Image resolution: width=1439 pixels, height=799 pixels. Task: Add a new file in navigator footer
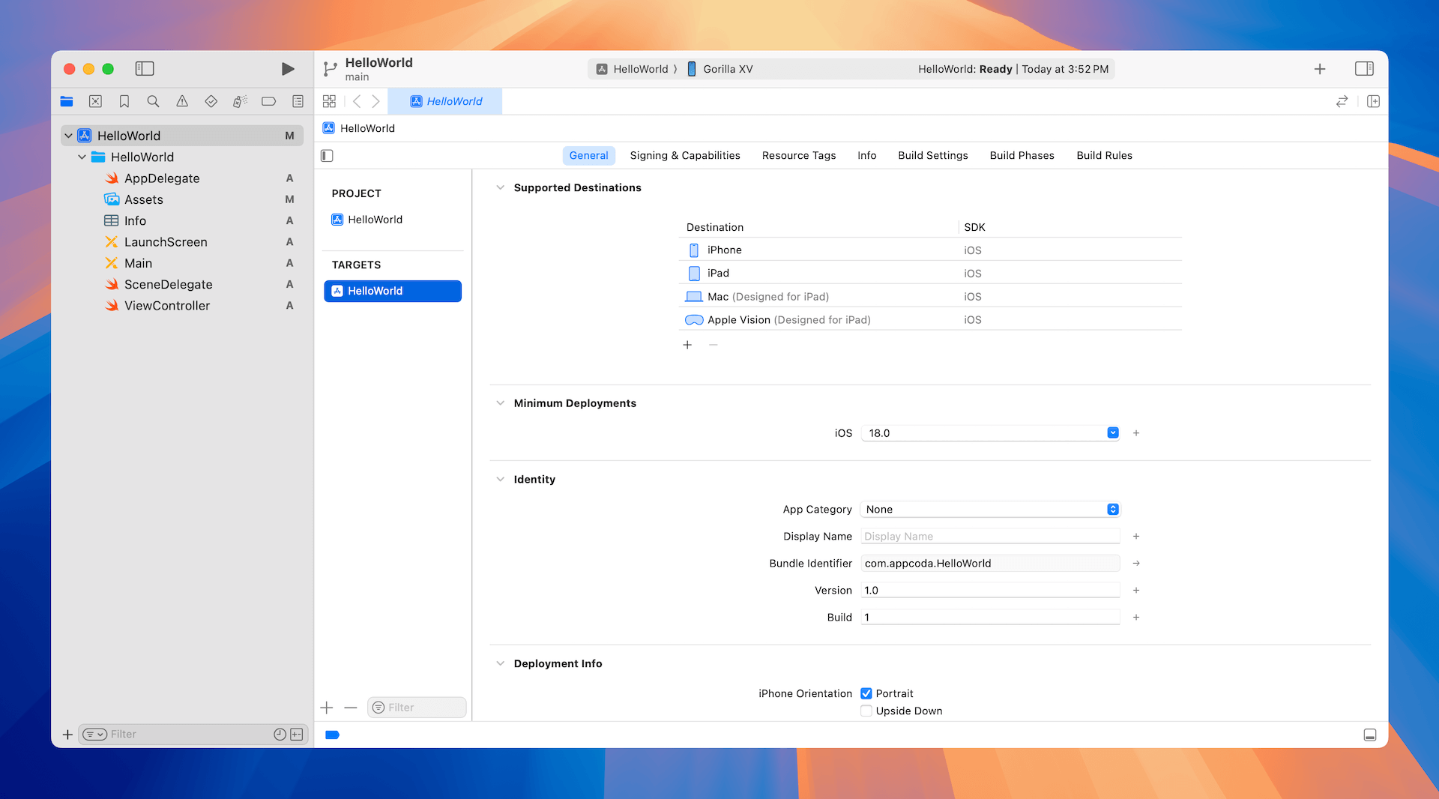pos(67,735)
